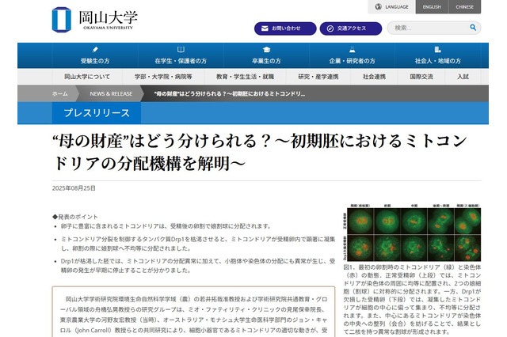
Task: Click graduation cap icon above 卒業生の方
Action: click(266, 49)
